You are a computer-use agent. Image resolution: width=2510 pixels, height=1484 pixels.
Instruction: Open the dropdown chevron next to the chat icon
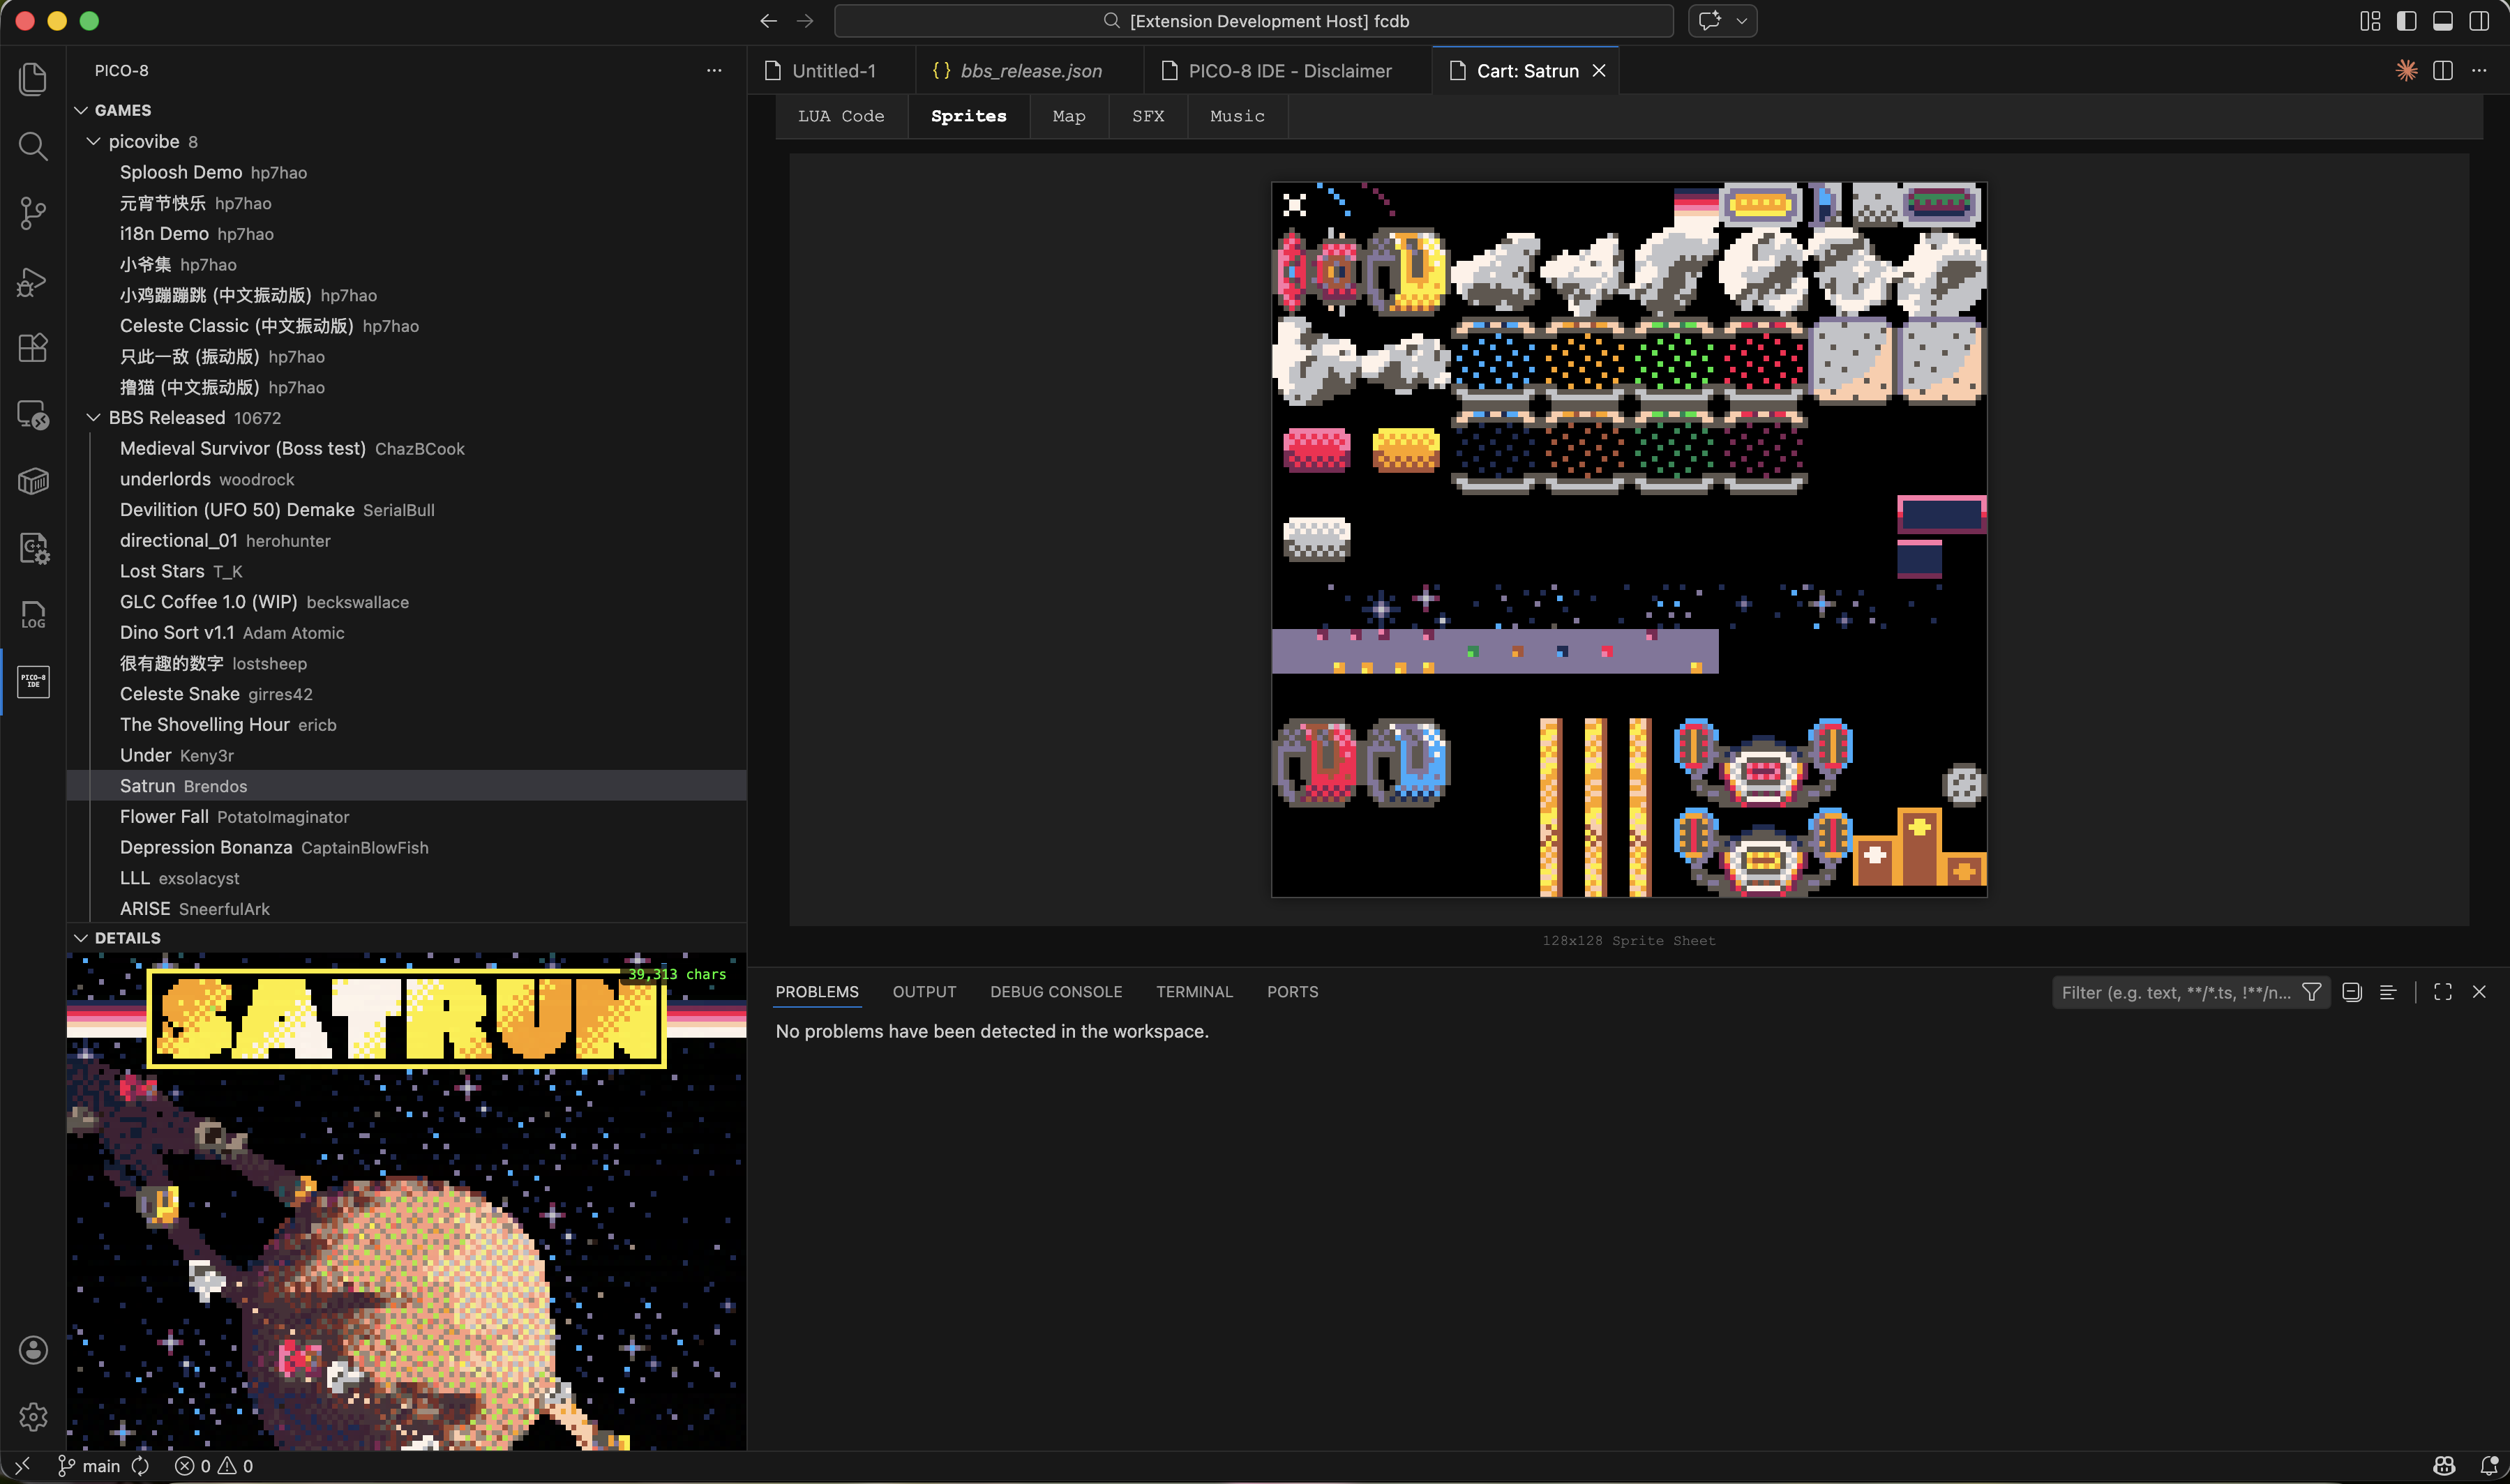(1742, 20)
